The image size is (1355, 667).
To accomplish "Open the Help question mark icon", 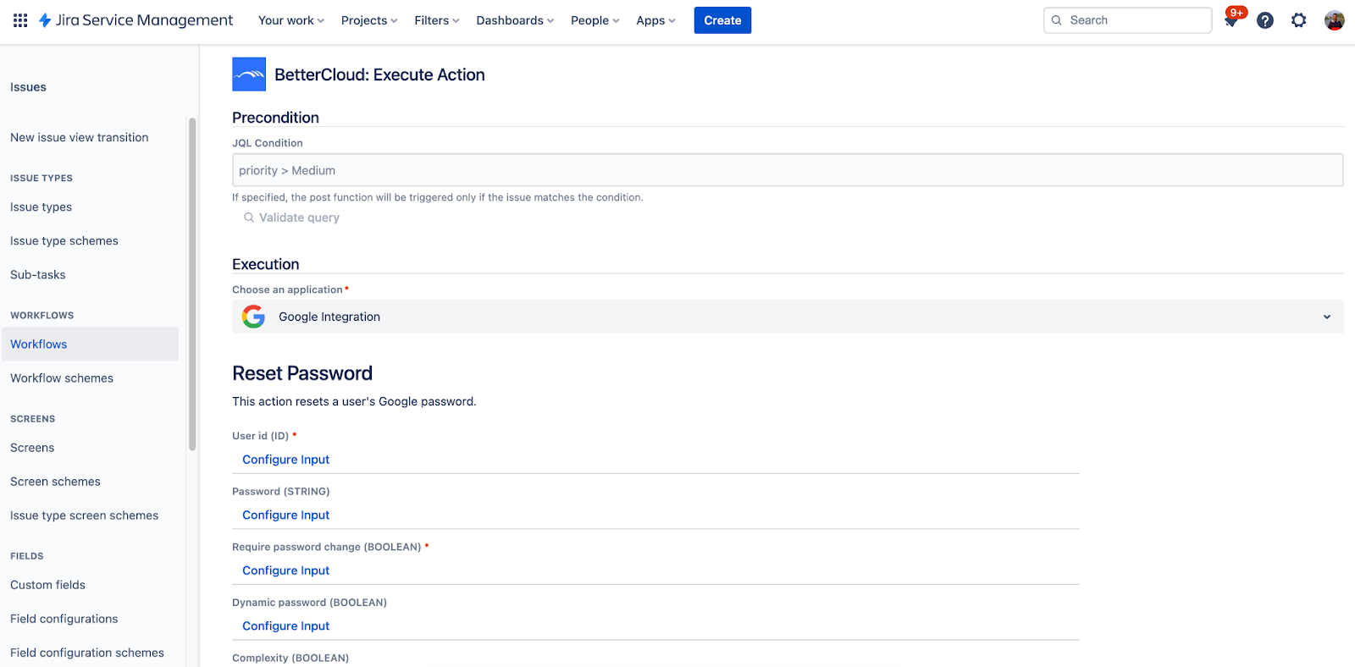I will [x=1265, y=20].
